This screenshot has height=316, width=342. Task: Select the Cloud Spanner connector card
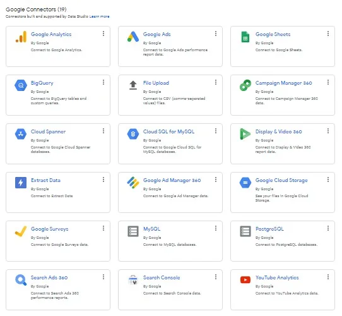coord(58,144)
